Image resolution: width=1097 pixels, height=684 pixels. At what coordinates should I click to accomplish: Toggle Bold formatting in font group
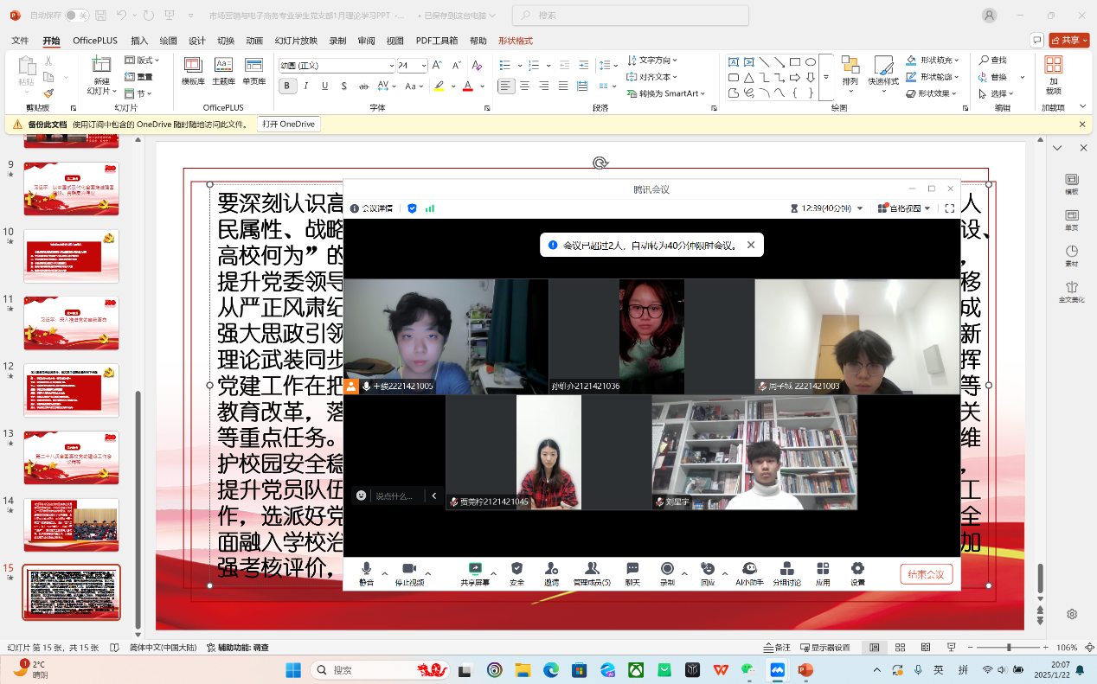coord(287,86)
